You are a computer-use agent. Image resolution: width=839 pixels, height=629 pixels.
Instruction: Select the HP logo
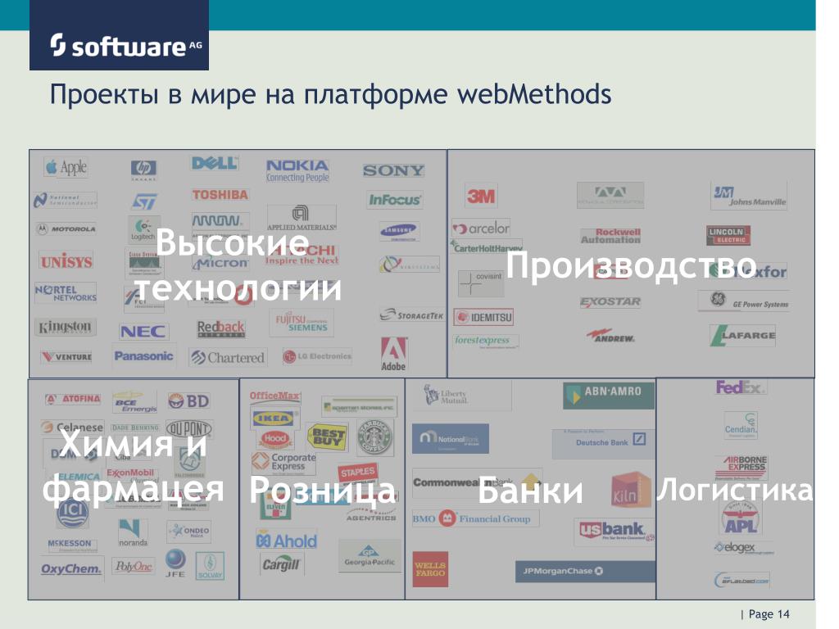click(144, 169)
